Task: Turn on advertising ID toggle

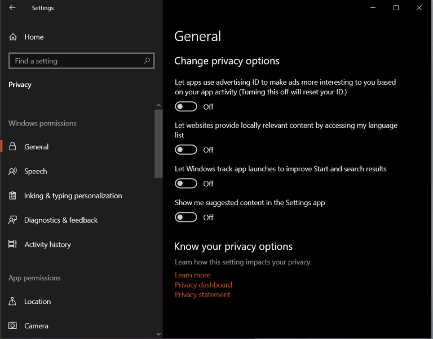Action: coord(186,107)
